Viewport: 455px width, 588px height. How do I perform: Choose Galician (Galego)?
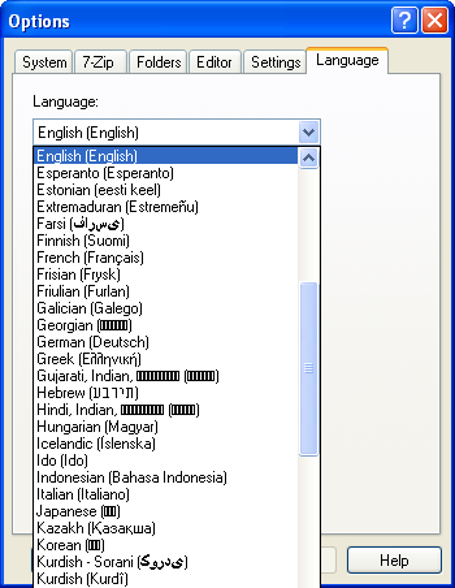pos(165,309)
